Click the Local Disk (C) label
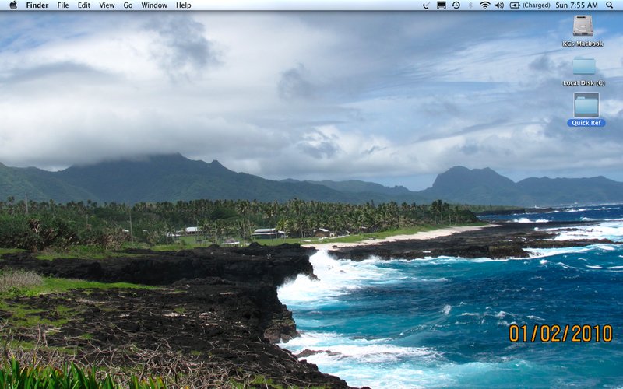This screenshot has height=389, width=623. (x=584, y=83)
